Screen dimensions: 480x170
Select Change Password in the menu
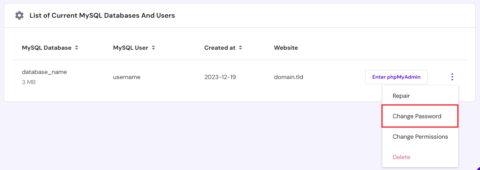coord(417,116)
